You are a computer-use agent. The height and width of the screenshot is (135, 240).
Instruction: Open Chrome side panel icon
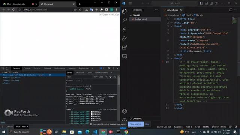pyautogui.click(x=106, y=9)
